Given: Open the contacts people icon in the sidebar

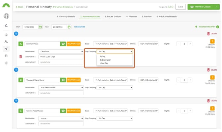Looking at the screenshot, I should pyautogui.click(x=6, y=42).
